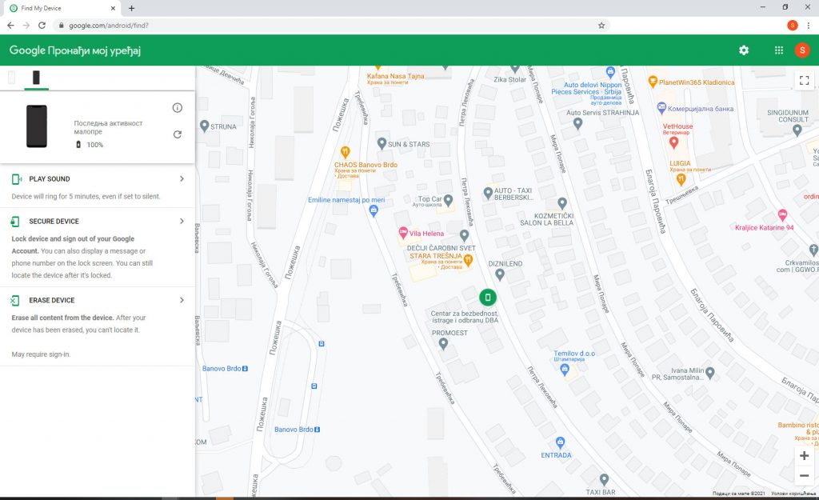Click the VetHouse map pin

pos(673,142)
